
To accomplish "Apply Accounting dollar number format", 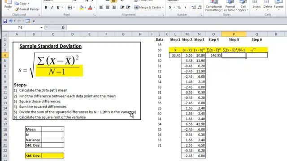I will tap(170, 8).
